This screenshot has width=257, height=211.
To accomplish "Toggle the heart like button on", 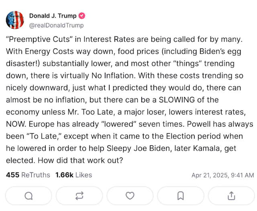I will click(130, 196).
